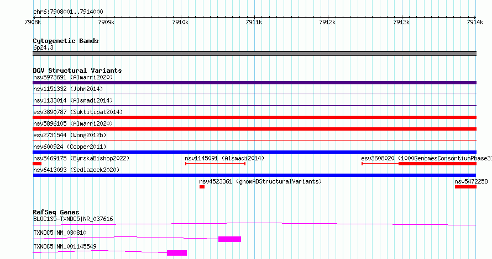
Task: Open the nsv600924 (Cooper2011) variant label
Action: click(70, 147)
